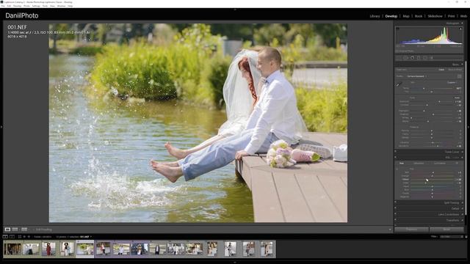Open main window display button in filmstrip

click(5, 236)
